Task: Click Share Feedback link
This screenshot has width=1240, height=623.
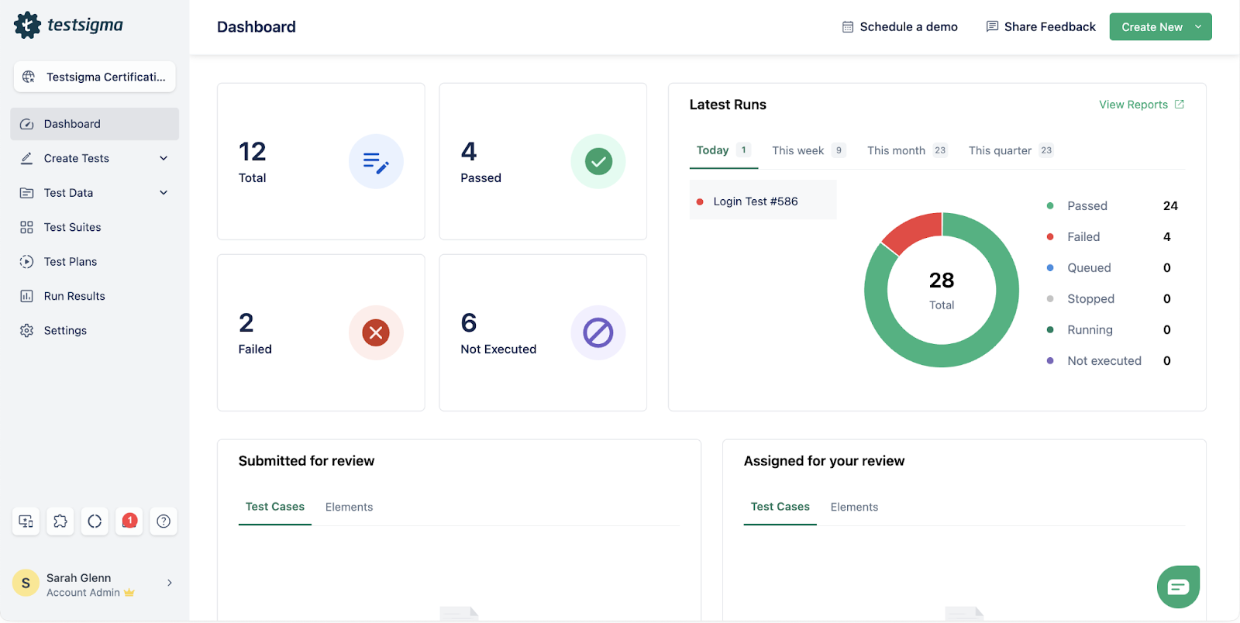Action: coord(1041,27)
